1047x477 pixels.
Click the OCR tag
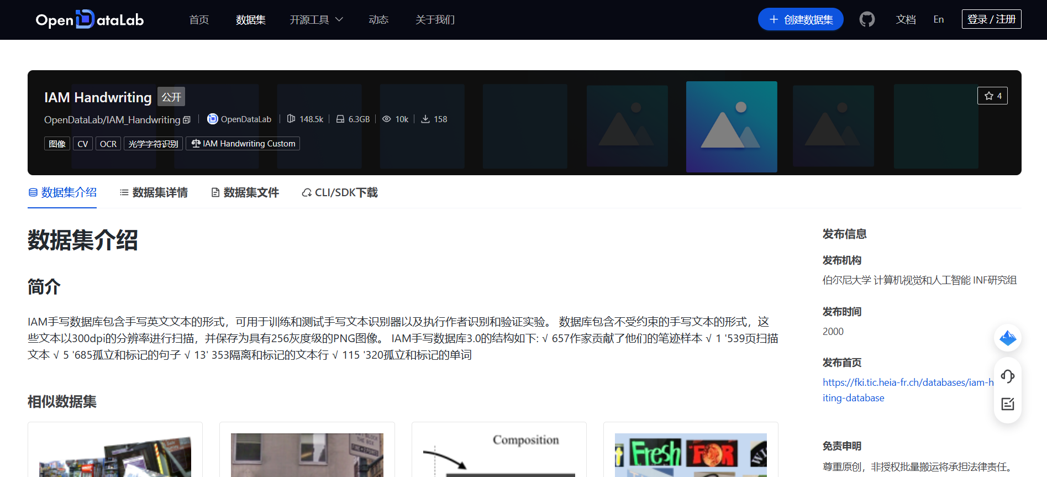(108, 144)
